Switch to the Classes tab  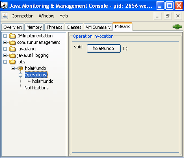(x=74, y=27)
